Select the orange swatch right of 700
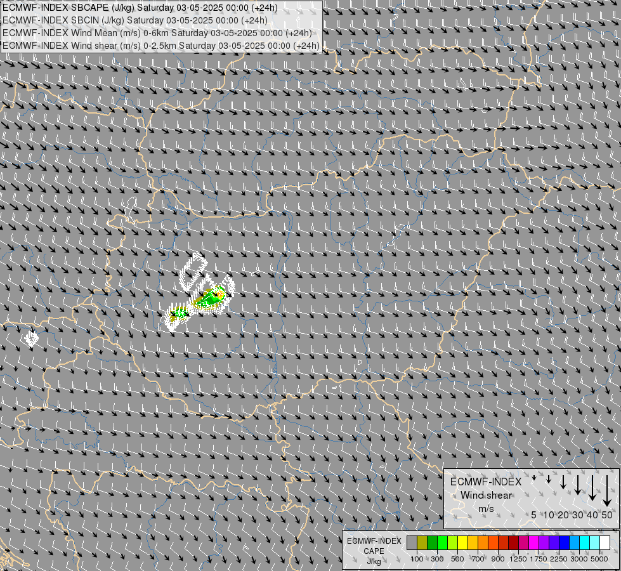621x571 pixels. tap(483, 543)
